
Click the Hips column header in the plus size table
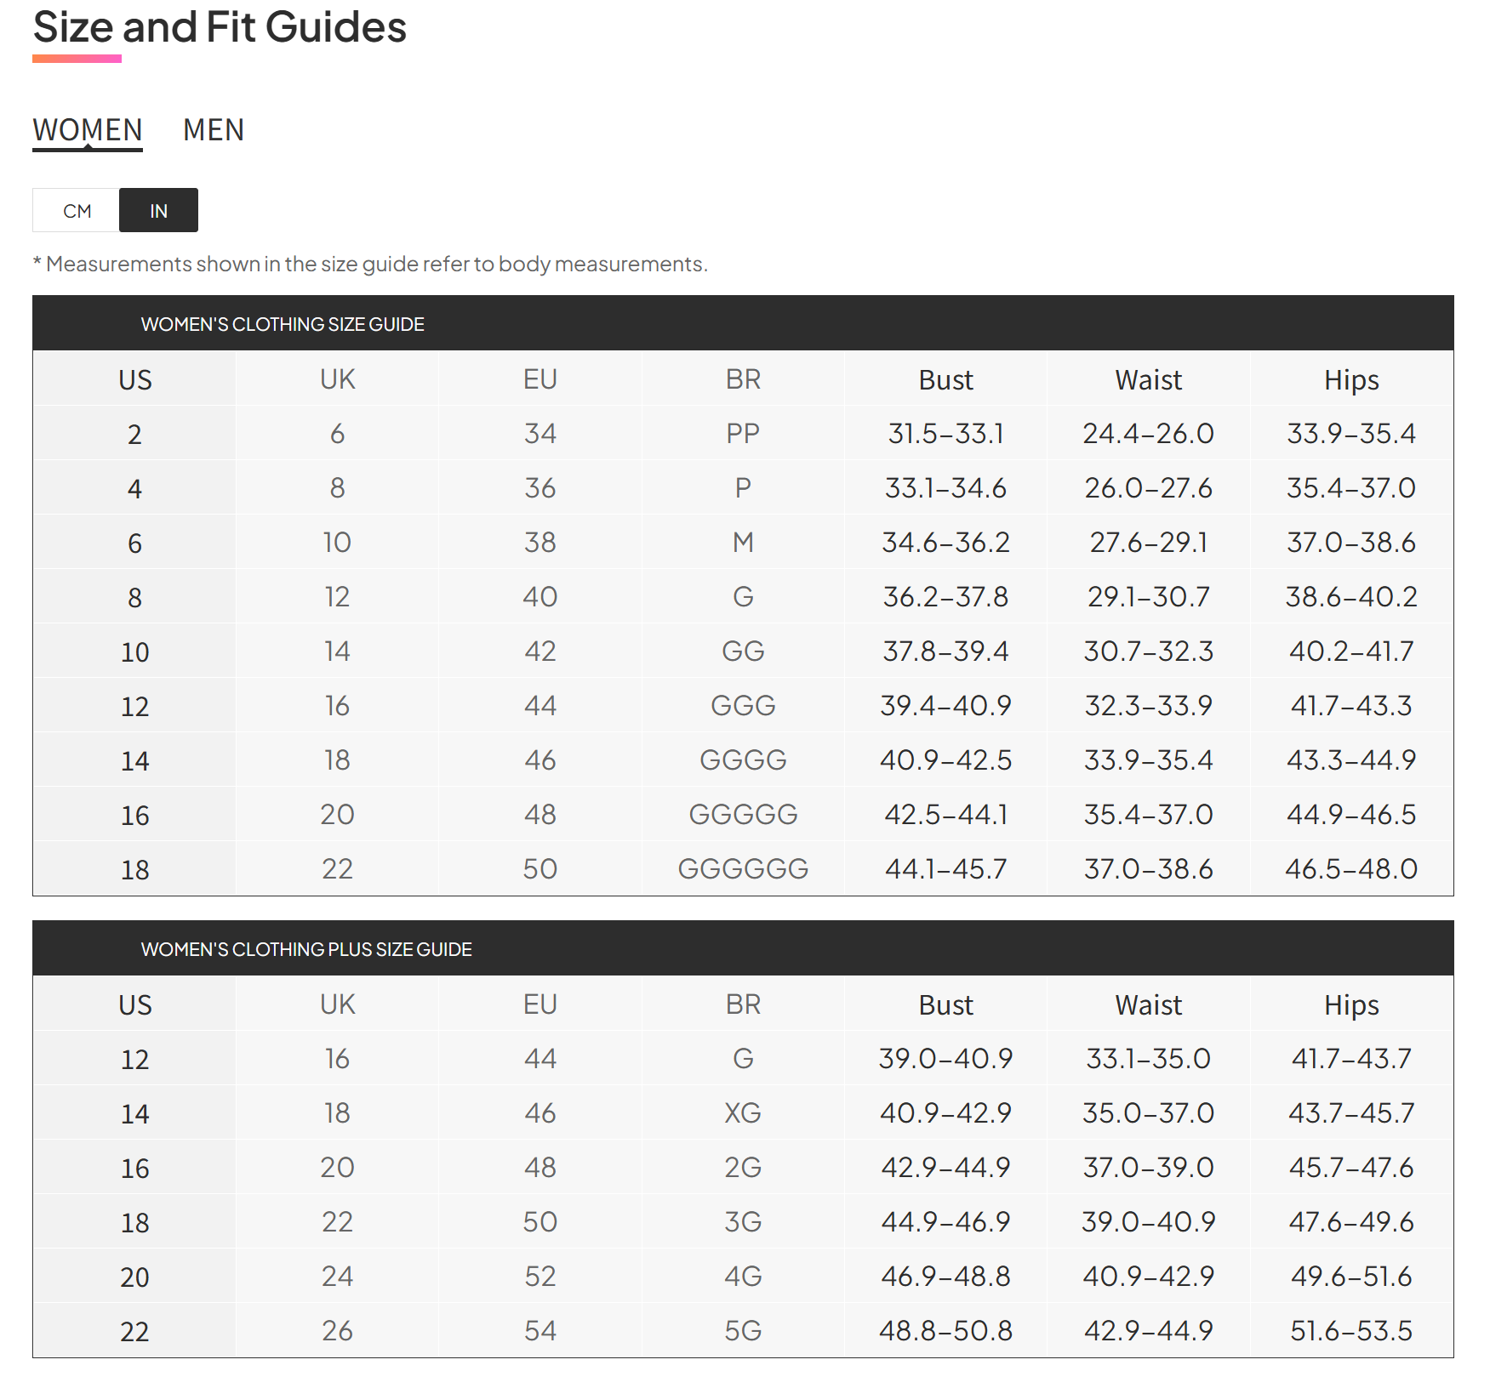click(1350, 1005)
